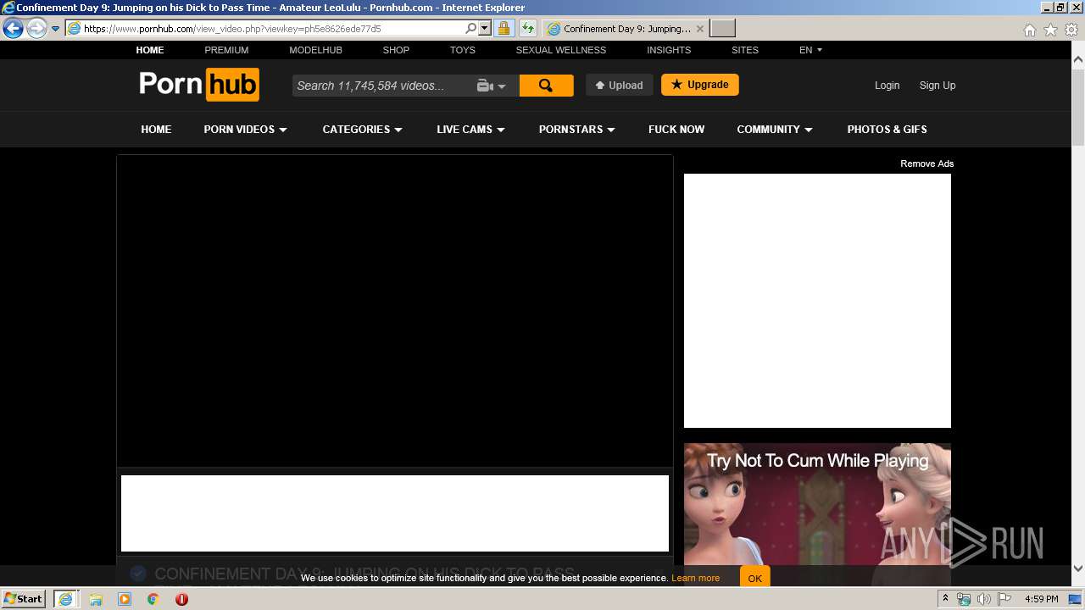
Task: Go back using the browser Back arrow
Action: point(13,29)
